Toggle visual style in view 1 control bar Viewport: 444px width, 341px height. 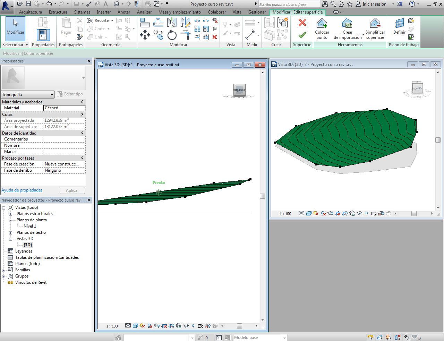click(x=135, y=326)
